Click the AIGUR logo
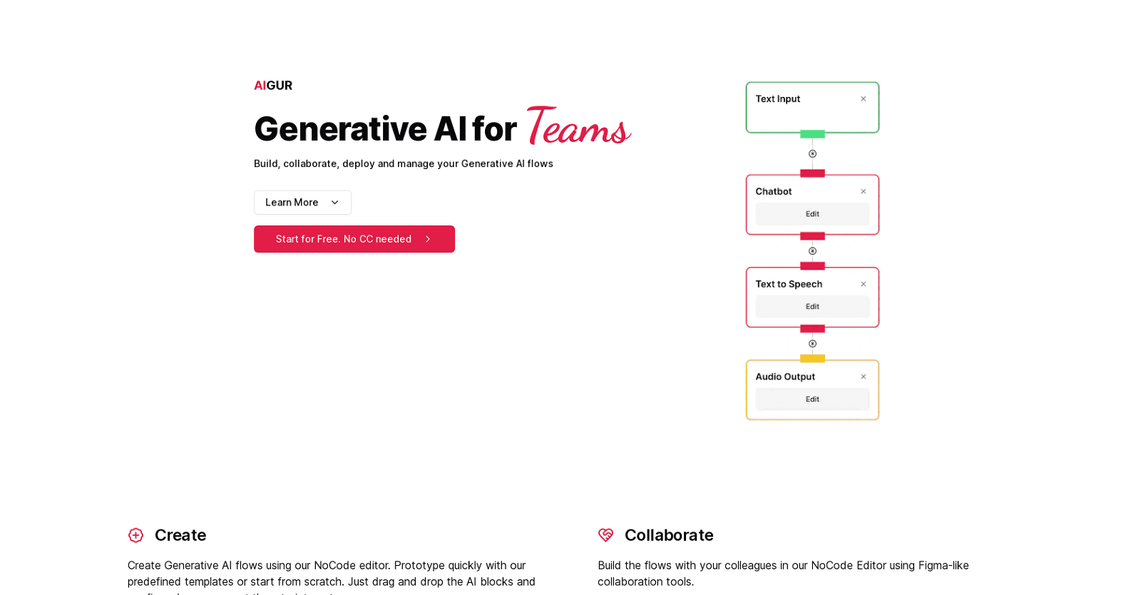 pos(273,86)
